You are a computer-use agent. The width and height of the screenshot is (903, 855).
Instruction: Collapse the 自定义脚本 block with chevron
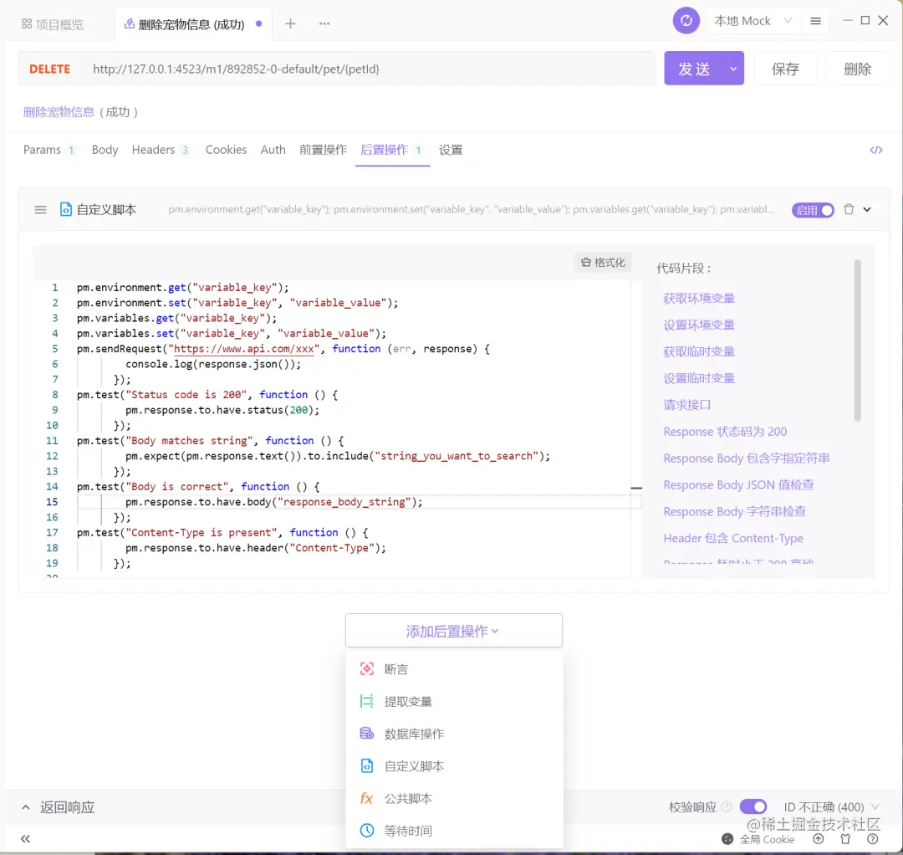click(x=867, y=210)
